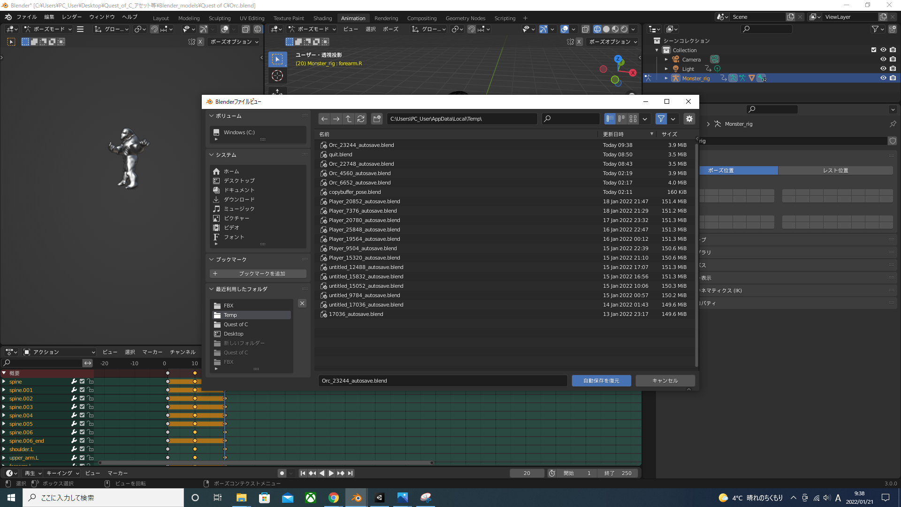Click the キャンセル button
The height and width of the screenshot is (507, 901).
[665, 381]
